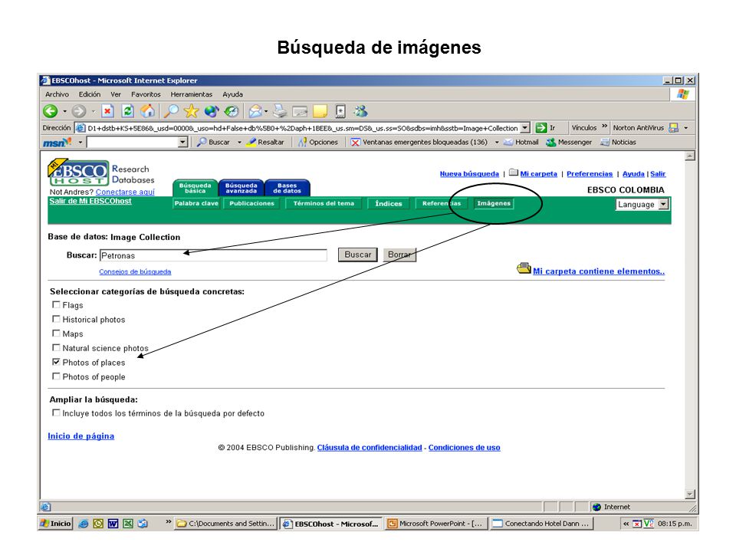This screenshot has height=552, width=736.
Task: Expand the msn Buscar dropdown arrow
Action: (239, 143)
